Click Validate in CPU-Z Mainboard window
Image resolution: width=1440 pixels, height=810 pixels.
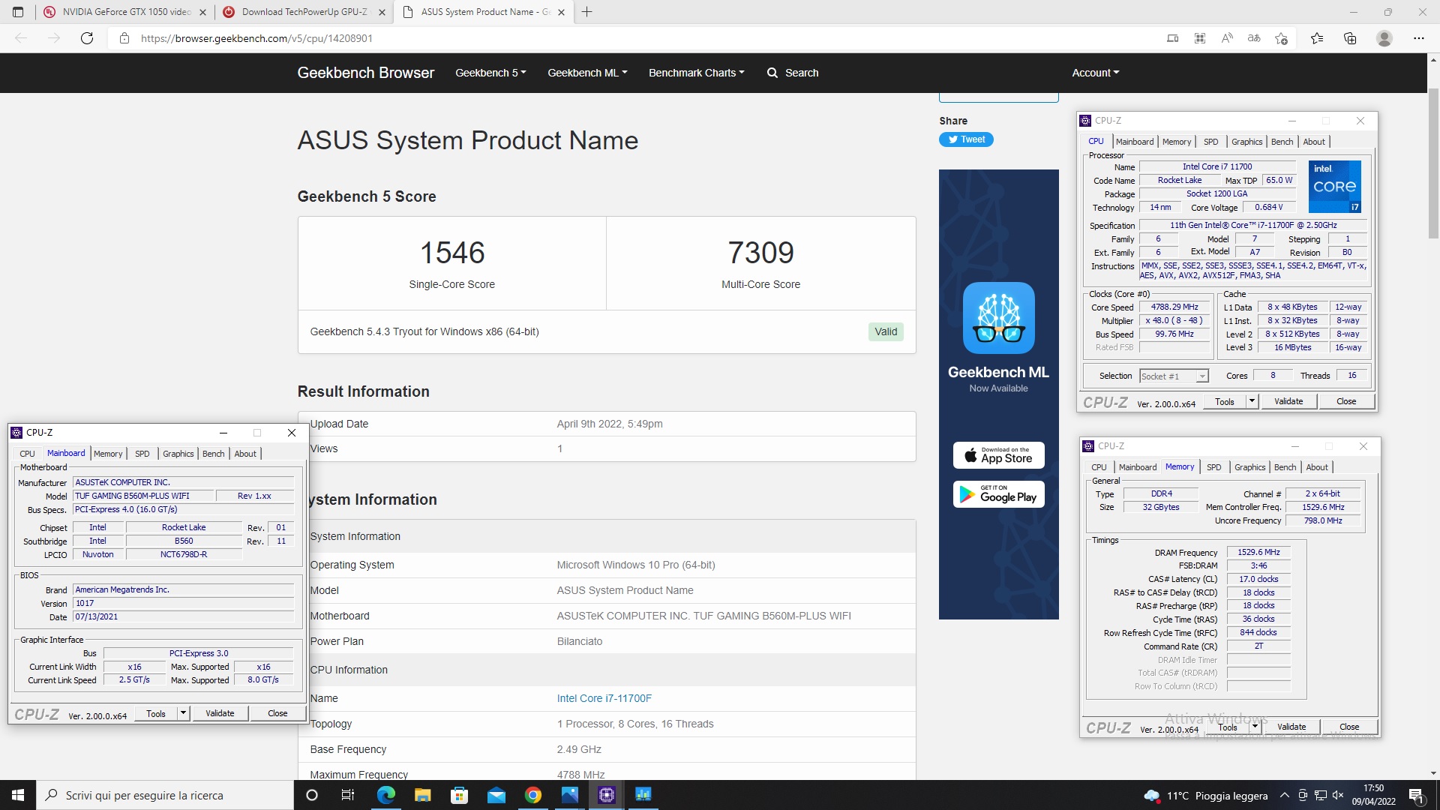click(x=220, y=713)
